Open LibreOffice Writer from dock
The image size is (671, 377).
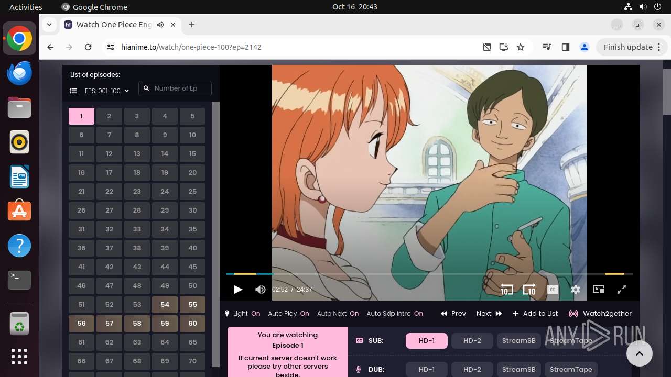coord(19,176)
